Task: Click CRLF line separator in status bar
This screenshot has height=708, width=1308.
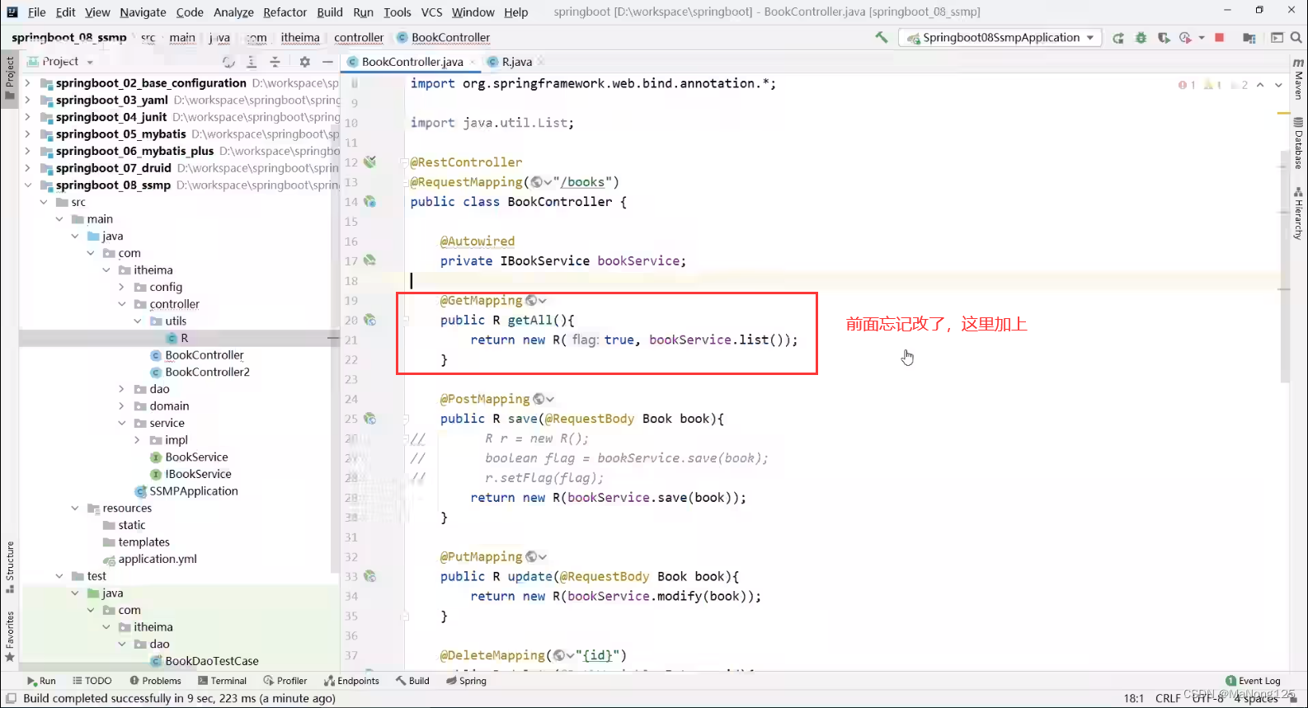Action: coord(1168,698)
